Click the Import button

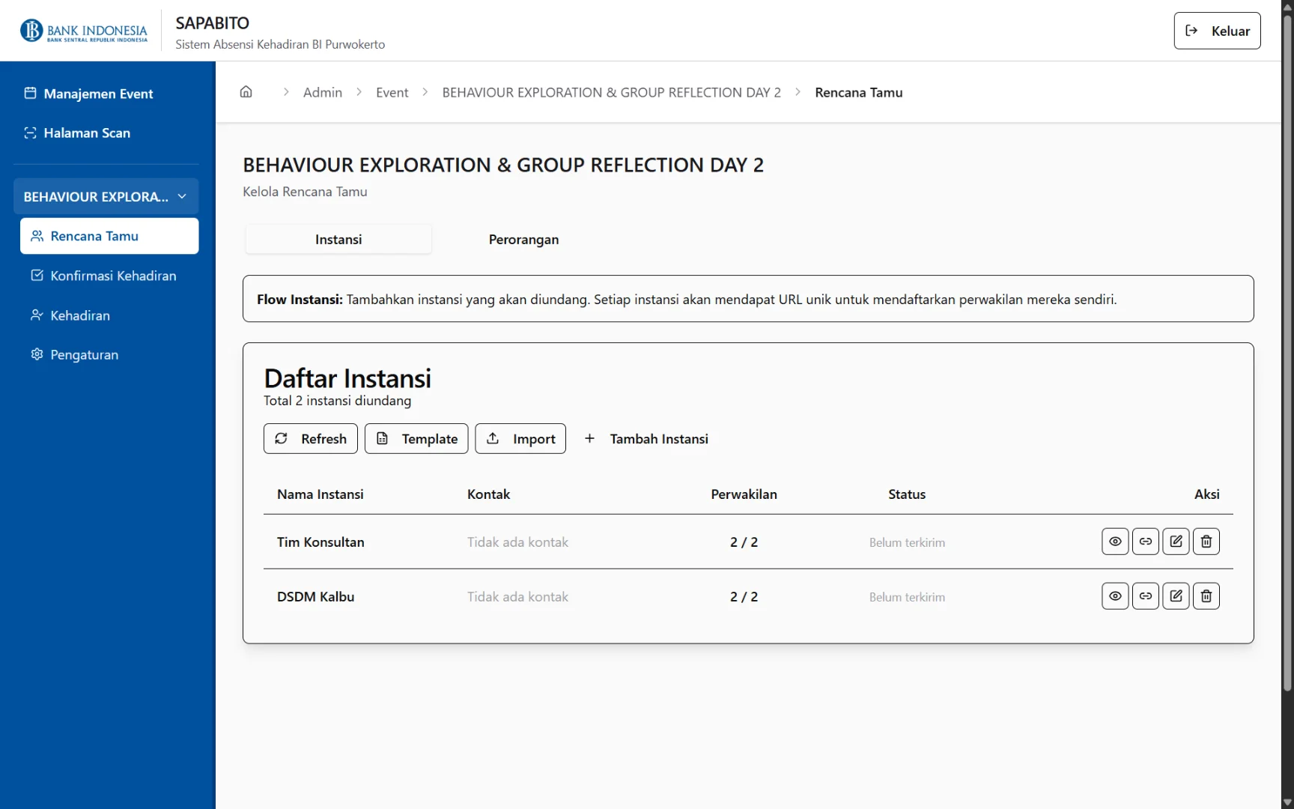520,439
